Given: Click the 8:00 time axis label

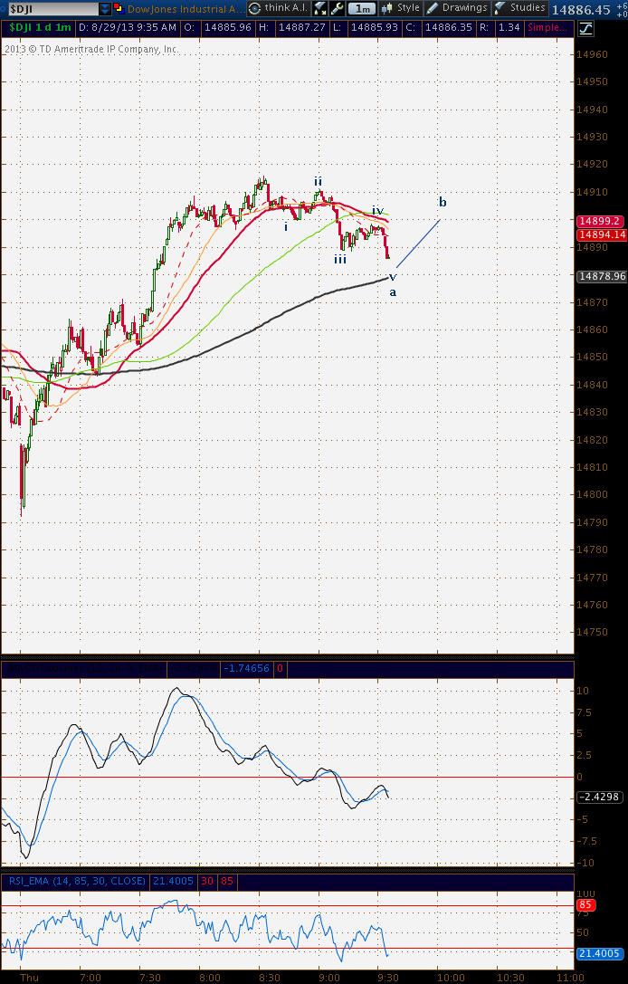Looking at the screenshot, I should click(210, 978).
